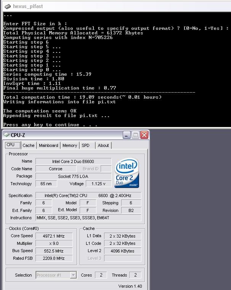Click the Instructions field listing MMX, SSE
The image size is (231, 290).
[88, 218]
